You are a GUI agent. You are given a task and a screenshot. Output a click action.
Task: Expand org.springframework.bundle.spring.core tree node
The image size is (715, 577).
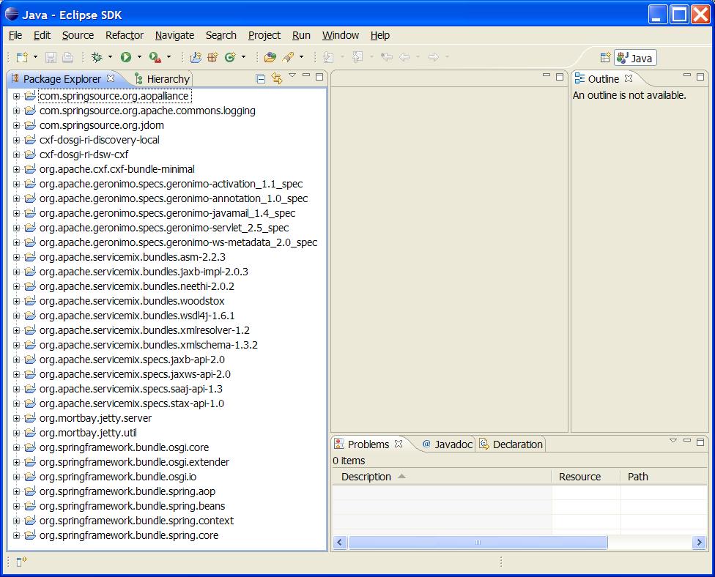click(x=16, y=535)
